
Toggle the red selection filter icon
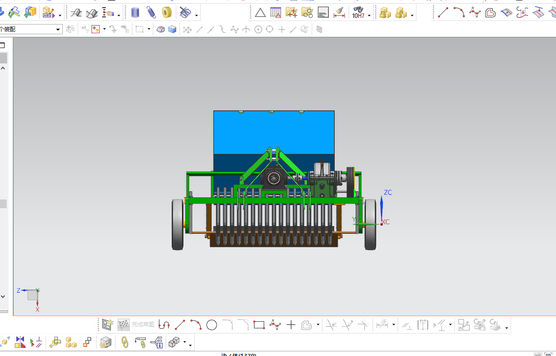pos(96,30)
